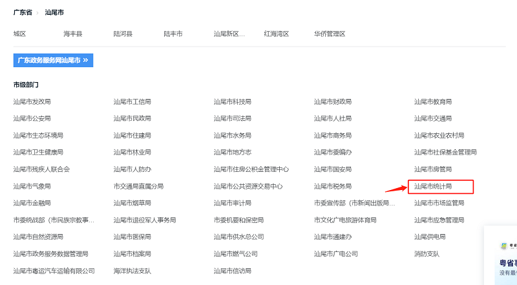
Task: Click the 广东省 breadcrumb link
Action: [x=23, y=12]
